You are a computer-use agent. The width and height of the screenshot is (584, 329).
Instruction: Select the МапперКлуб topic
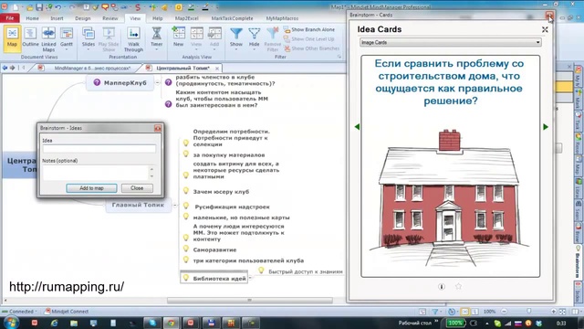120,83
